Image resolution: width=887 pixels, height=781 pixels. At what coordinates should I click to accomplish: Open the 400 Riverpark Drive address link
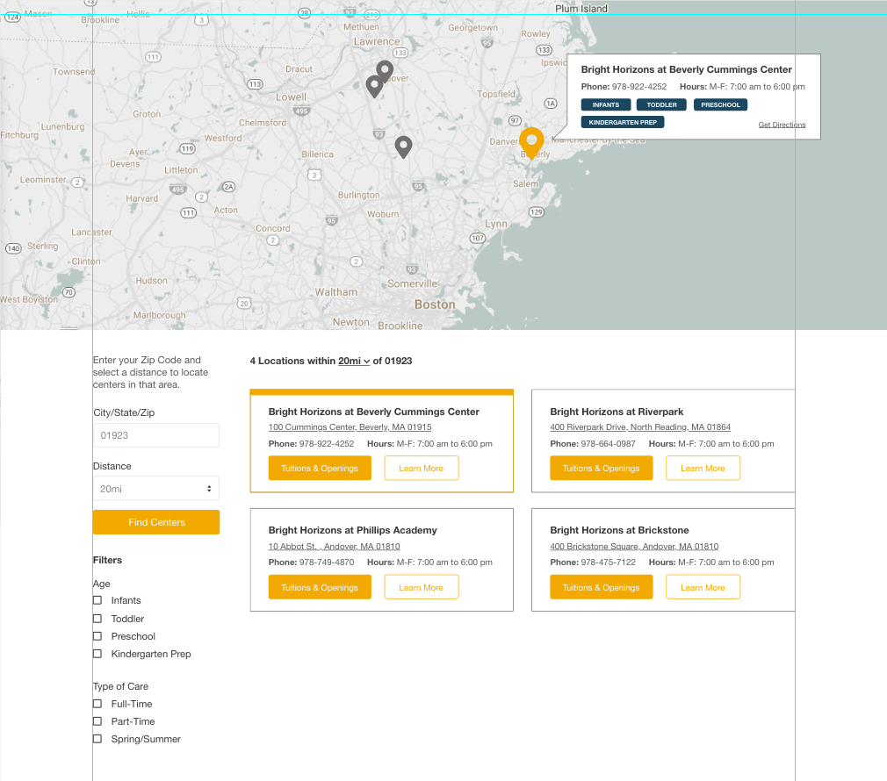tap(640, 427)
